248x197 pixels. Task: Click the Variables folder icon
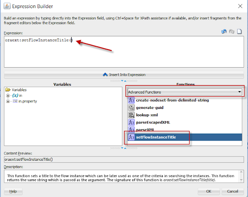8,90
